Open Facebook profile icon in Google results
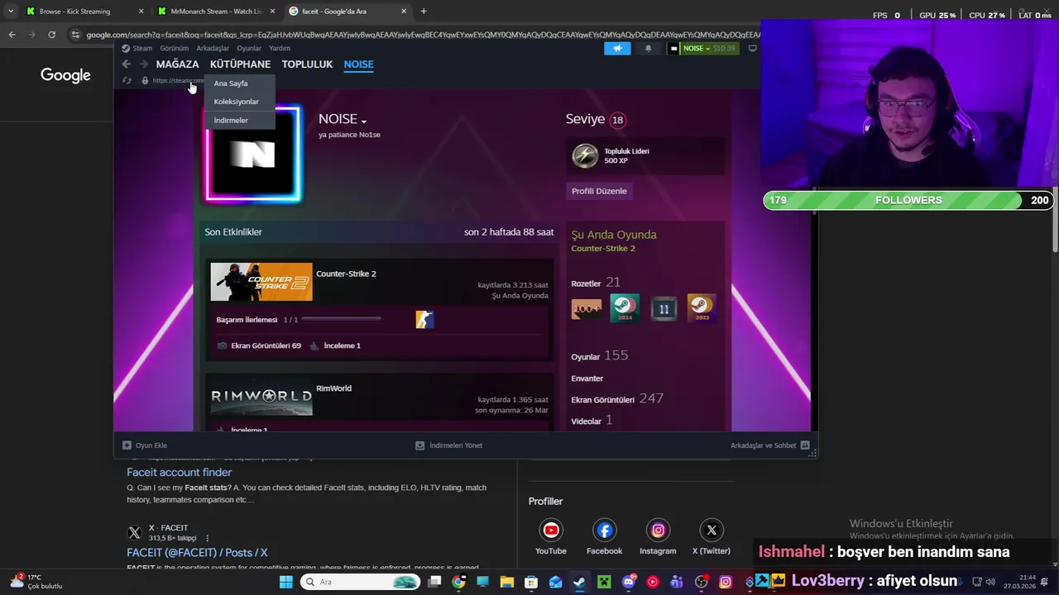This screenshot has width=1059, height=595. click(605, 530)
